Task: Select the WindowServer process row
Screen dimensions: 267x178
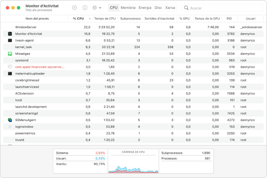Action: point(133,27)
